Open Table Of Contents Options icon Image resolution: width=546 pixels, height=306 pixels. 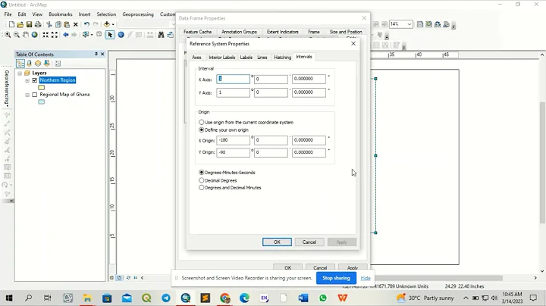point(58,64)
